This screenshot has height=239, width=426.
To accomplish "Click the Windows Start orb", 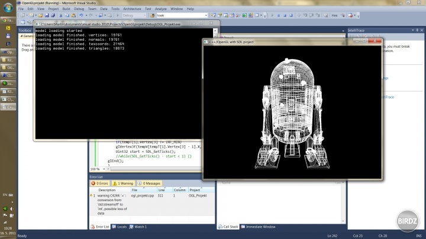I will point(8,8).
